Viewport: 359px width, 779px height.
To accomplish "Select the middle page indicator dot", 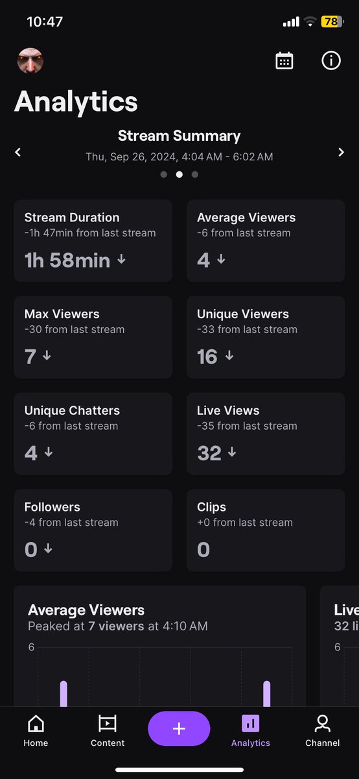I will tap(179, 175).
